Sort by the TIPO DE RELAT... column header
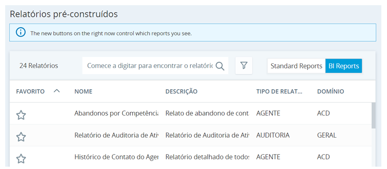 tap(279, 92)
